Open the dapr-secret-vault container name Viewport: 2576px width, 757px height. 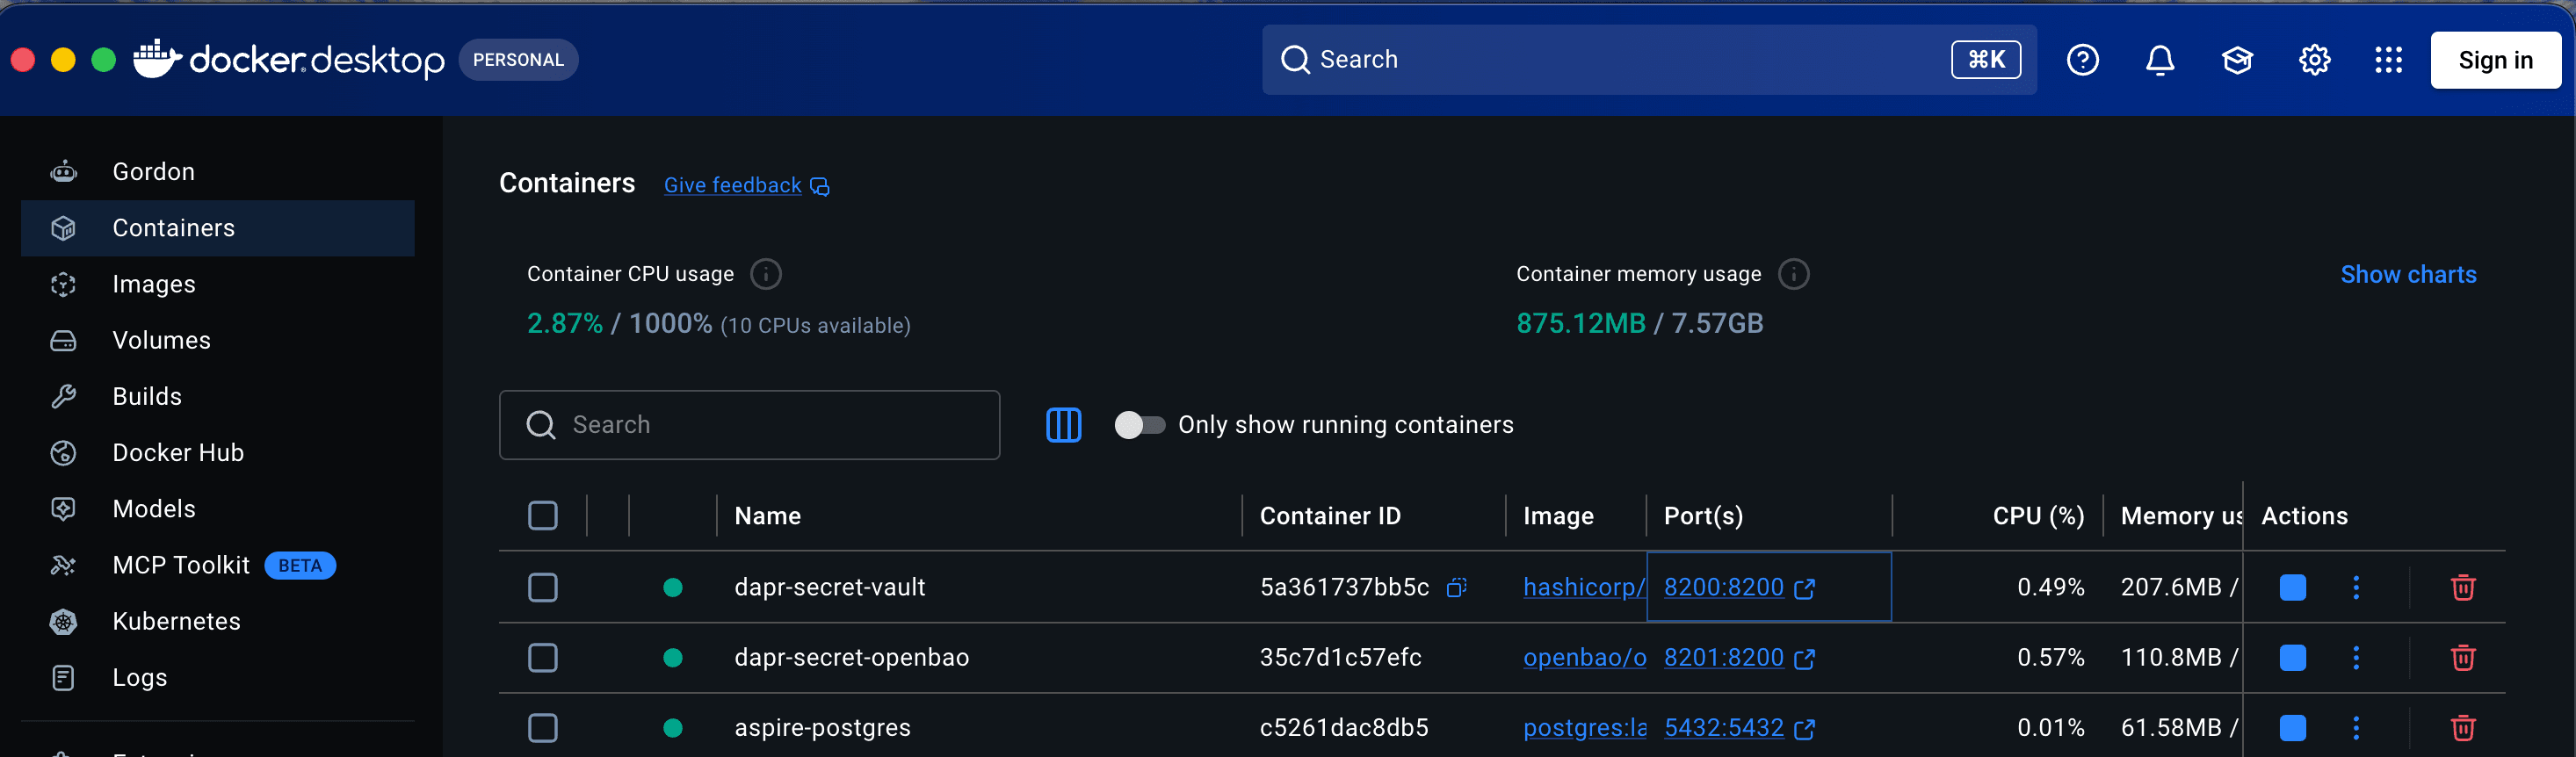830,588
